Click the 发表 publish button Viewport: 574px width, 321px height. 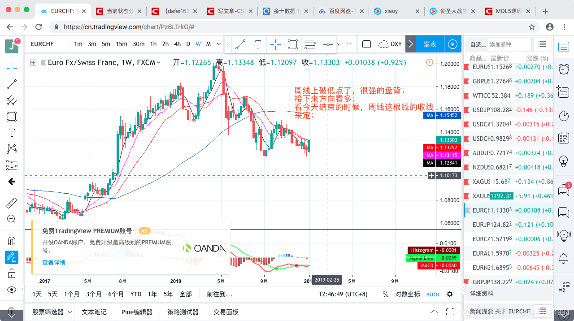click(x=430, y=44)
